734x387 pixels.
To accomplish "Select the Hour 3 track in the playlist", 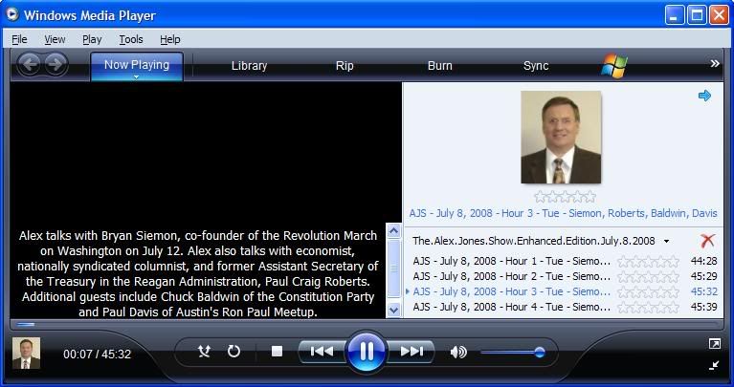I will [512, 291].
